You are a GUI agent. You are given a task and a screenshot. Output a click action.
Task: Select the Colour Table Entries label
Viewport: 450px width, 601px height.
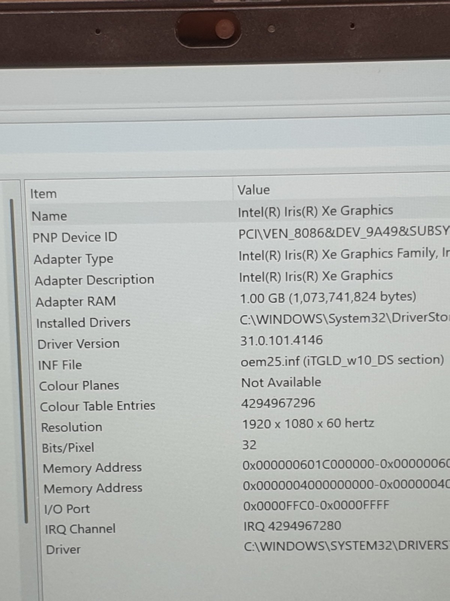(x=97, y=406)
